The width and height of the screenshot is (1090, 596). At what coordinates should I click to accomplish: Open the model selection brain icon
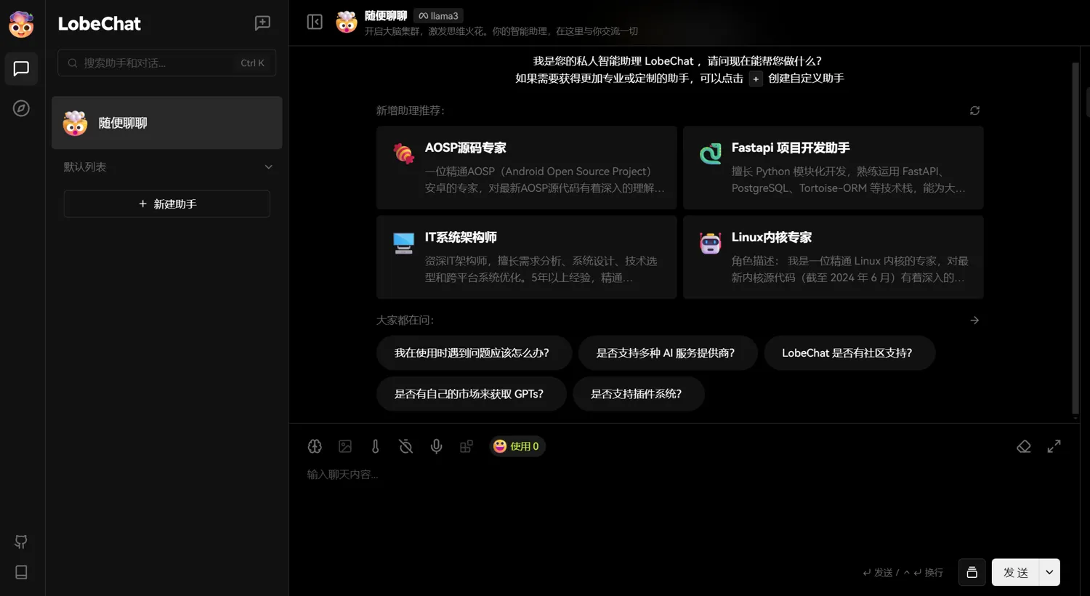[x=315, y=446]
